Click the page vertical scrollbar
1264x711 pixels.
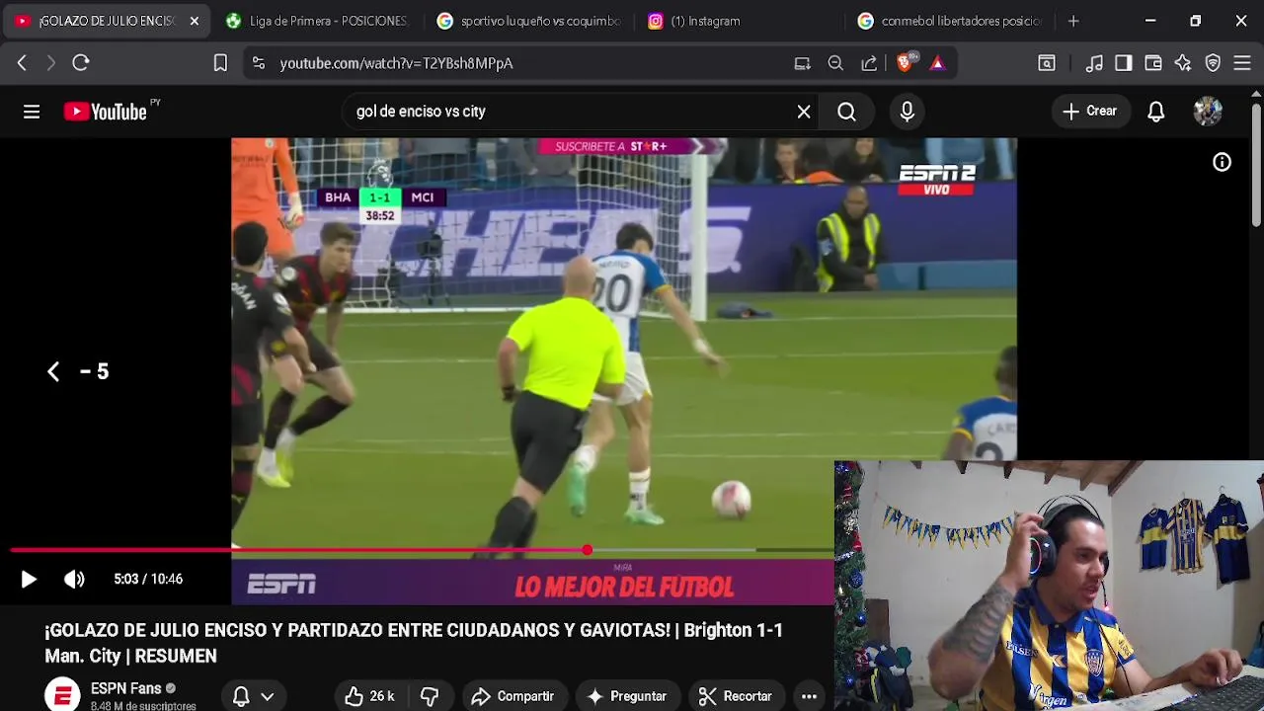1256,163
